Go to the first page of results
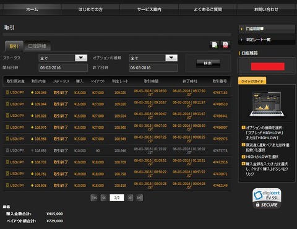Viewport: 297px width, 229px height. (95, 197)
